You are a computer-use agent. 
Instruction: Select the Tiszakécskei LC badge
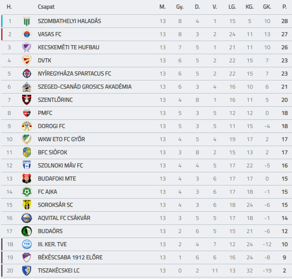point(27,270)
